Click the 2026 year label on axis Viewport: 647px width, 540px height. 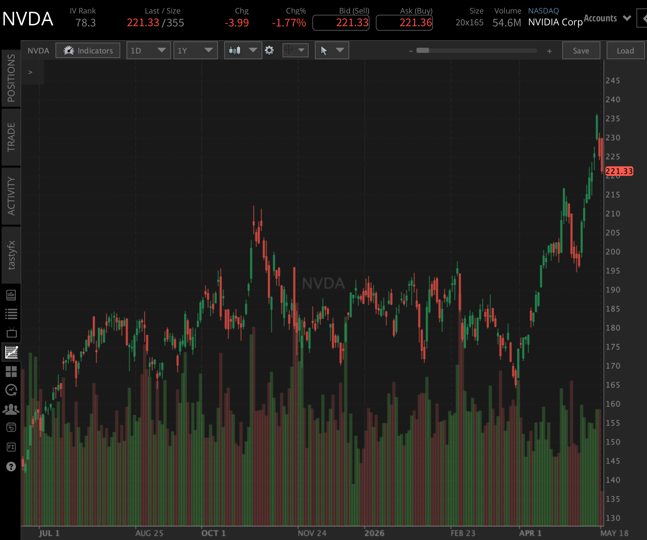(374, 533)
